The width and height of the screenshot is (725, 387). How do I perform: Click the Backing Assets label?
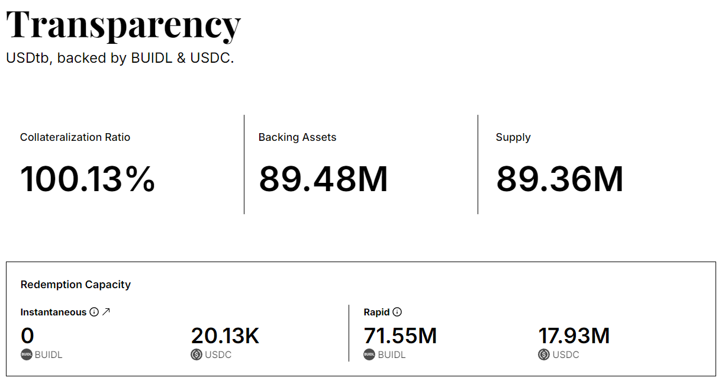pos(297,137)
